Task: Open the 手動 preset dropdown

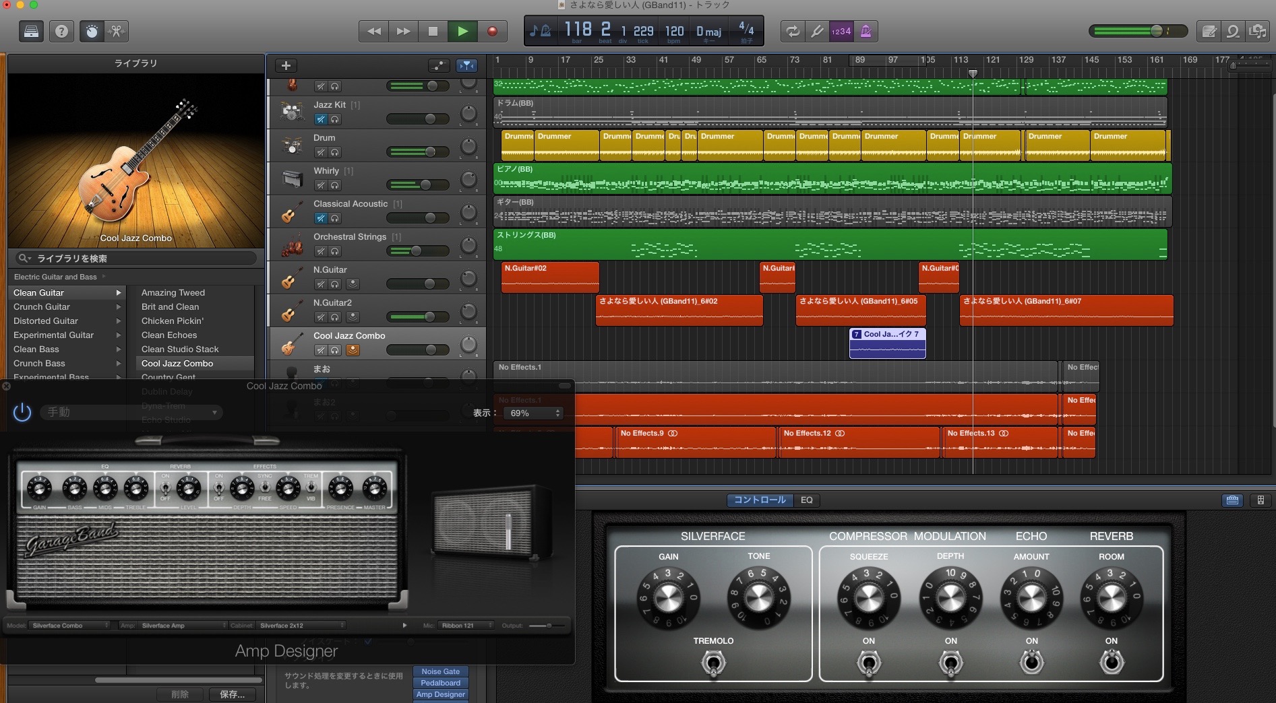Action: 131,412
